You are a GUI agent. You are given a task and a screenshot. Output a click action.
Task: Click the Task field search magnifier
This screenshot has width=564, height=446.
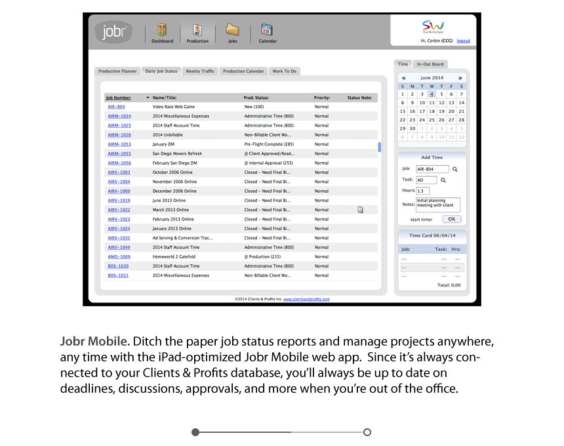tap(443, 180)
